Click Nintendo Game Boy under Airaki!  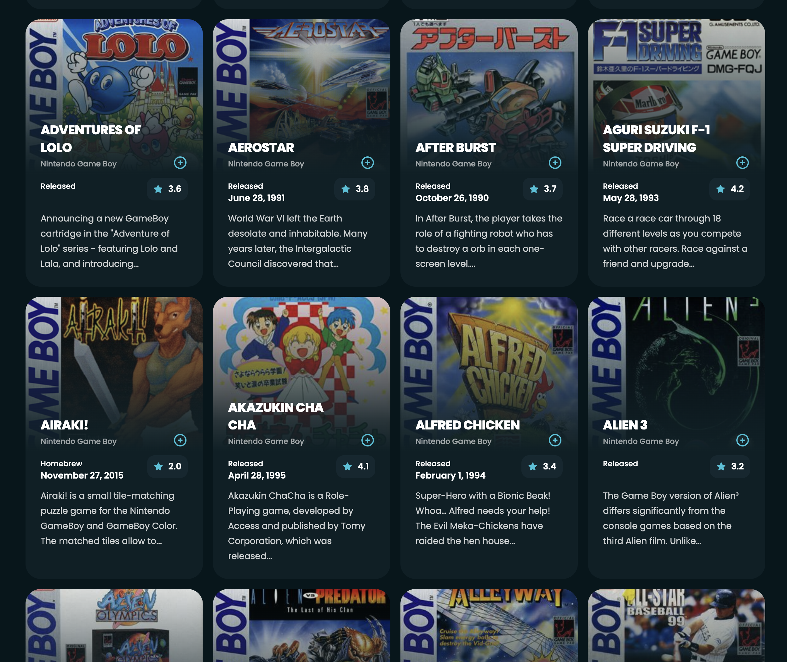pyautogui.click(x=78, y=441)
